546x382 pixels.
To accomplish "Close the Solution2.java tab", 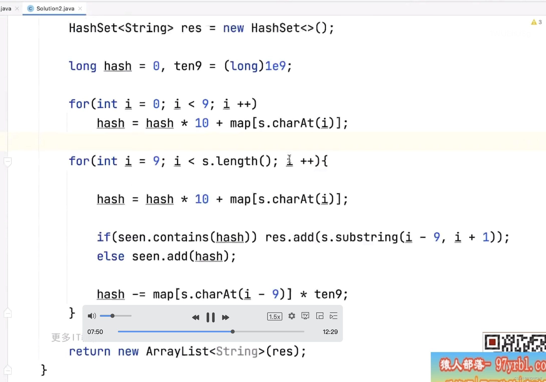I will pos(80,9).
